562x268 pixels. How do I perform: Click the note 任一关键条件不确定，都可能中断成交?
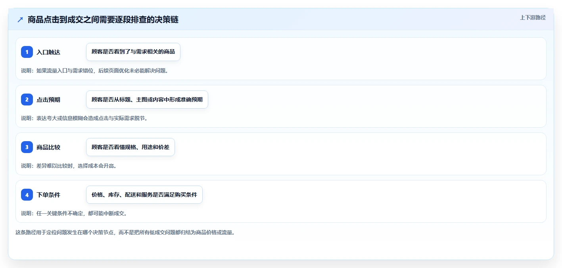click(74, 213)
